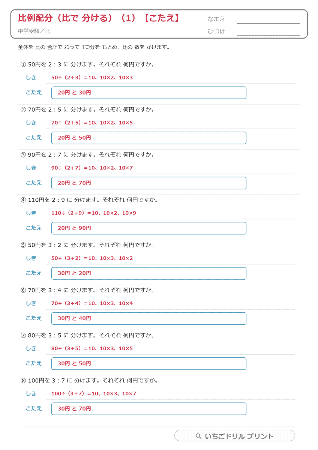The width and height of the screenshot is (318, 450).
Task: Select the answer box 30円 と 50円
Action: point(149,363)
